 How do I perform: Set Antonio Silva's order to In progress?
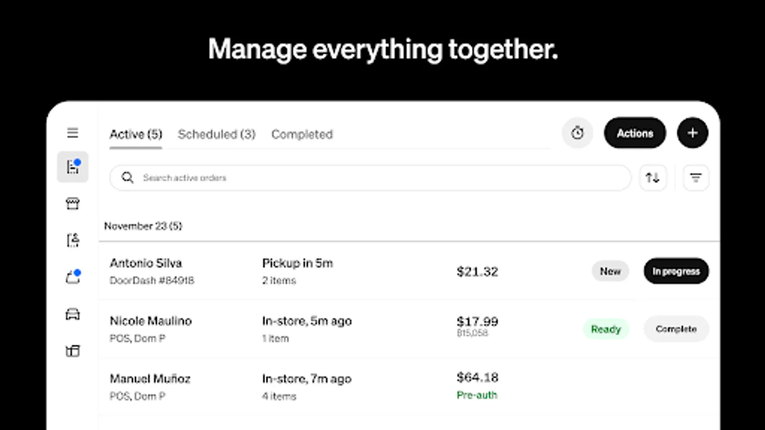click(676, 271)
